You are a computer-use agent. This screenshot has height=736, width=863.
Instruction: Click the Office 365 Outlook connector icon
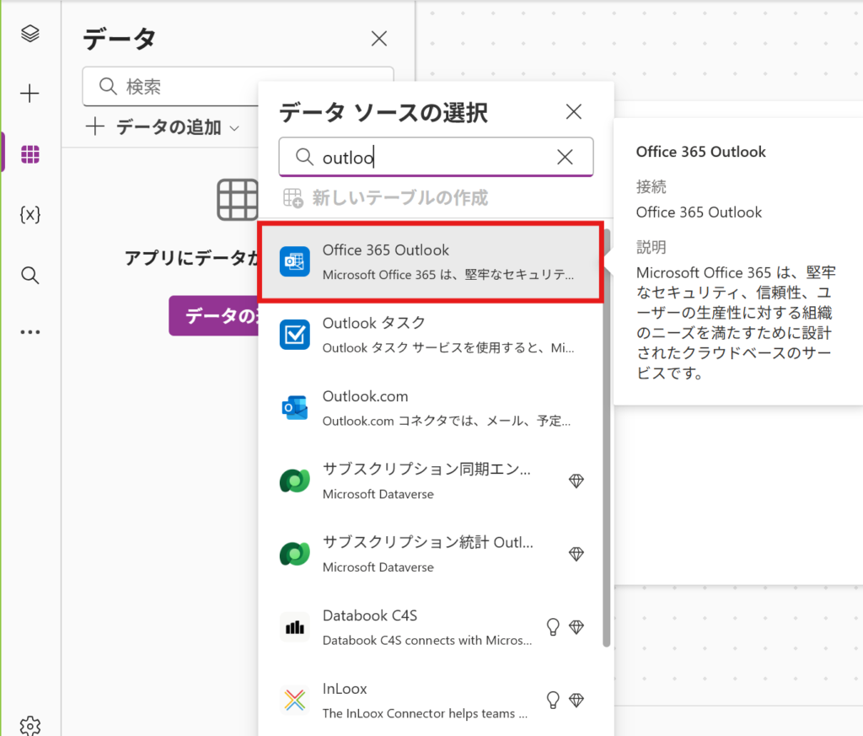(295, 261)
